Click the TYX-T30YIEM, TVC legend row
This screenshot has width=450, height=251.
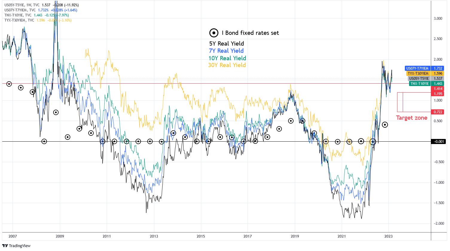(38, 20)
